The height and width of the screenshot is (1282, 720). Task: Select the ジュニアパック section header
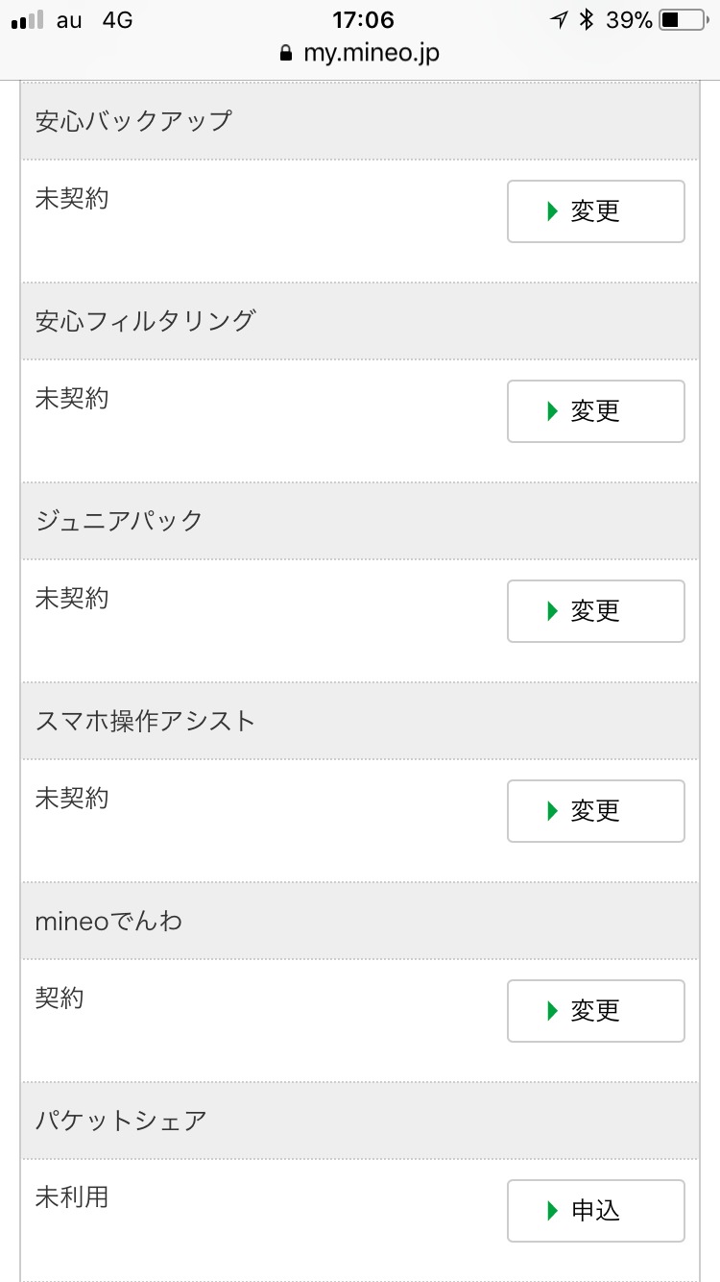(x=360, y=521)
